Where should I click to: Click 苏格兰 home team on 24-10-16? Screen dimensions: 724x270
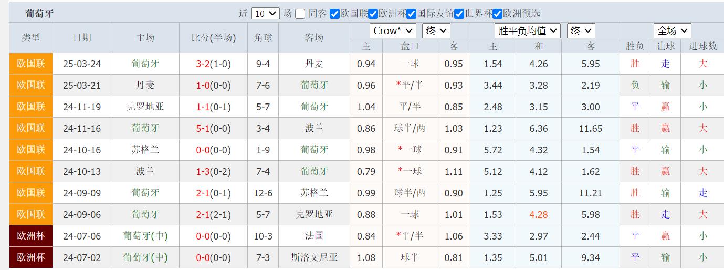tap(145, 150)
